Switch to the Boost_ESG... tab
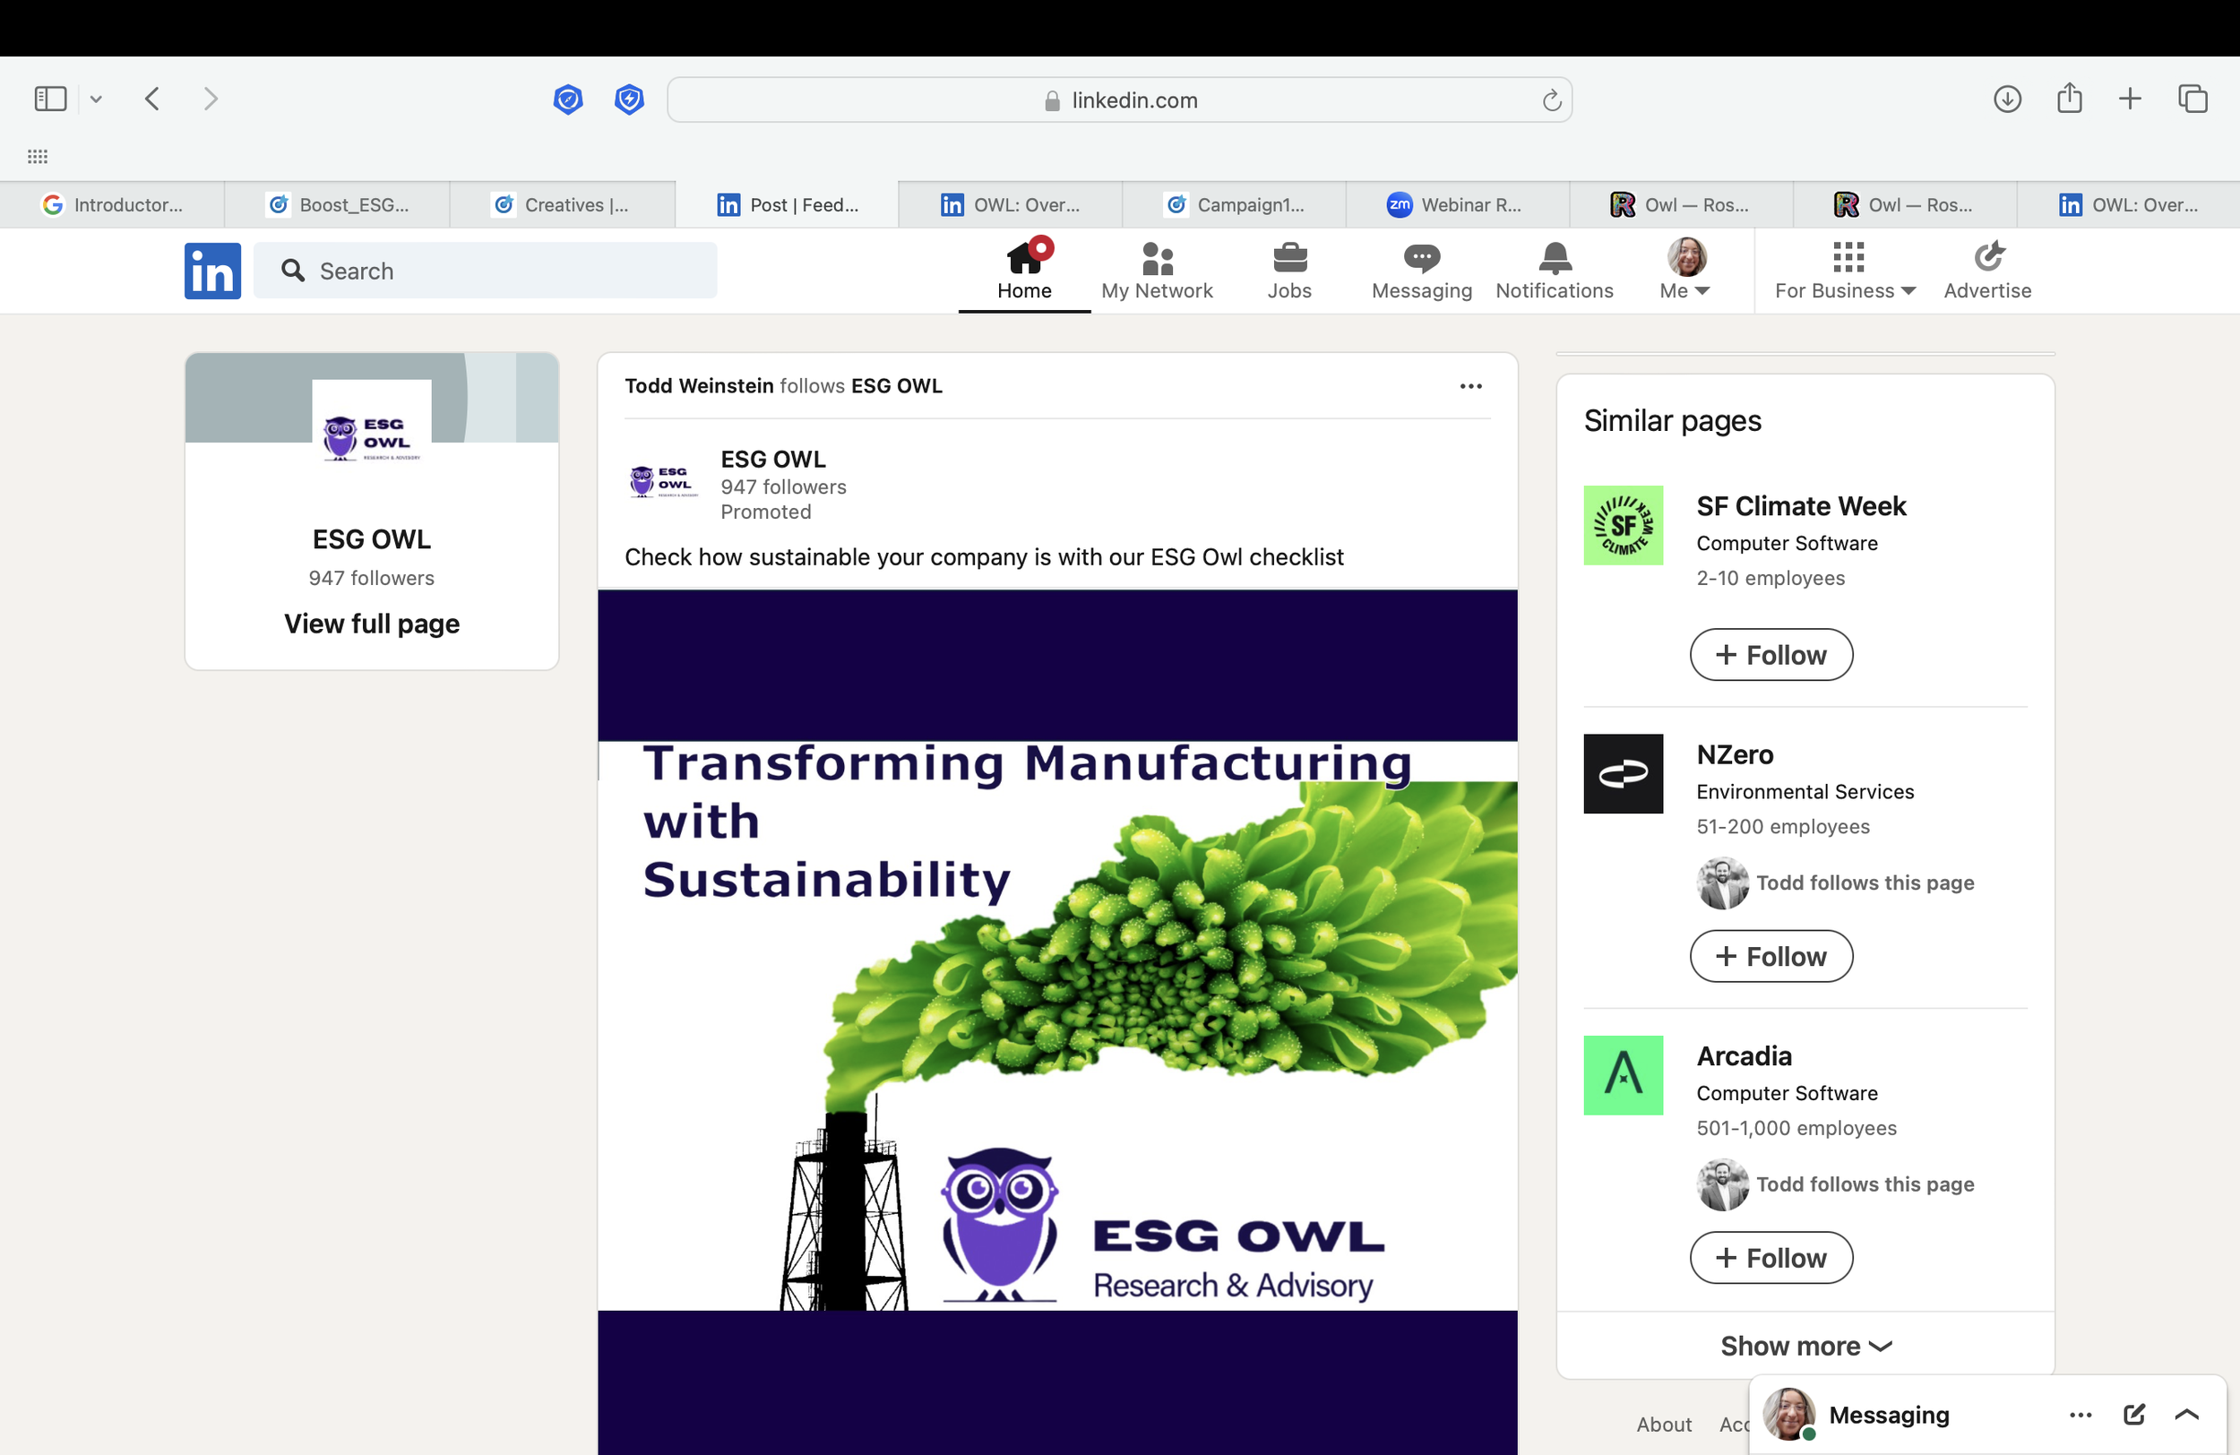Viewport: 2240px width, 1455px height. [339, 205]
